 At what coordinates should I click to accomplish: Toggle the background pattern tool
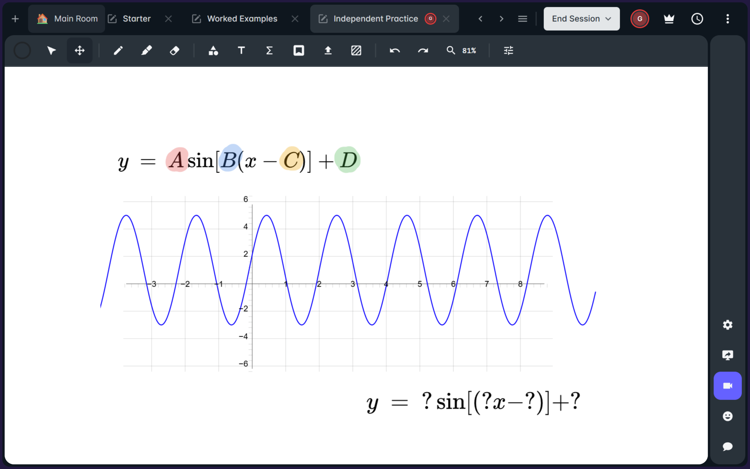click(356, 50)
